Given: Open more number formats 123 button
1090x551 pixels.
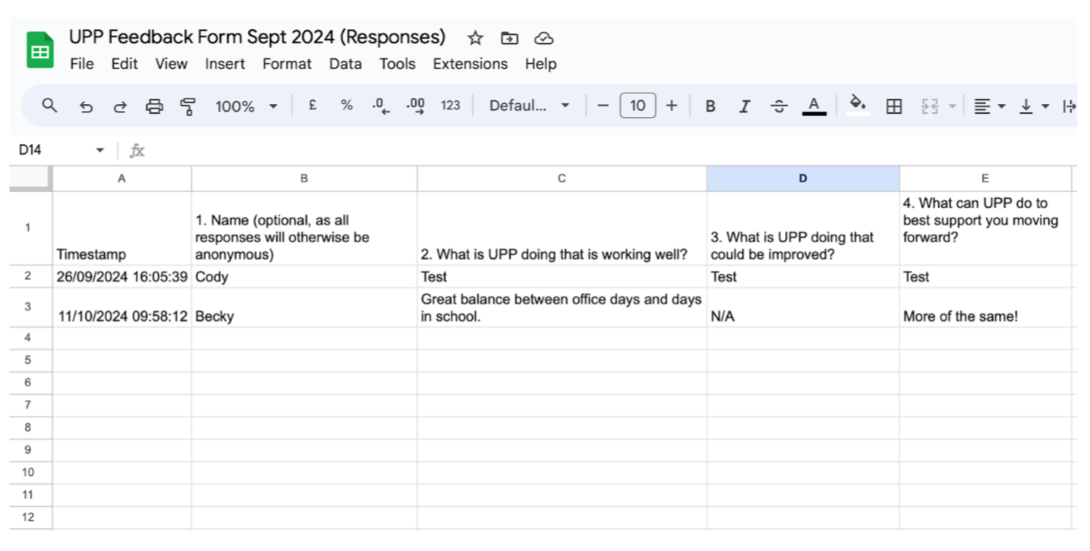Looking at the screenshot, I should coord(451,105).
